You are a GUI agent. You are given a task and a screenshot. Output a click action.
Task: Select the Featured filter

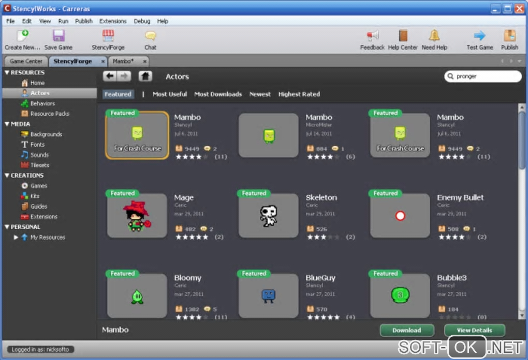coord(118,94)
